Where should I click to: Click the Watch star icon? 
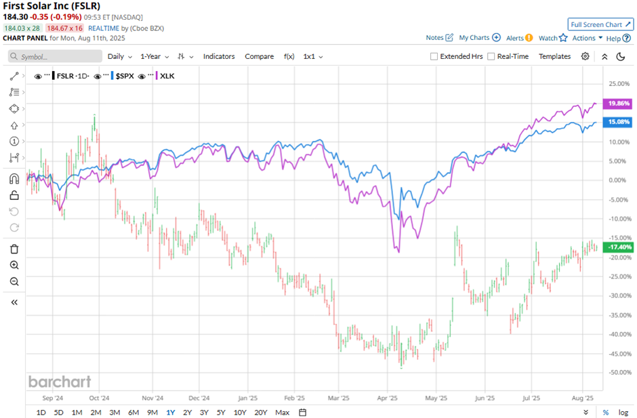[x=563, y=38]
